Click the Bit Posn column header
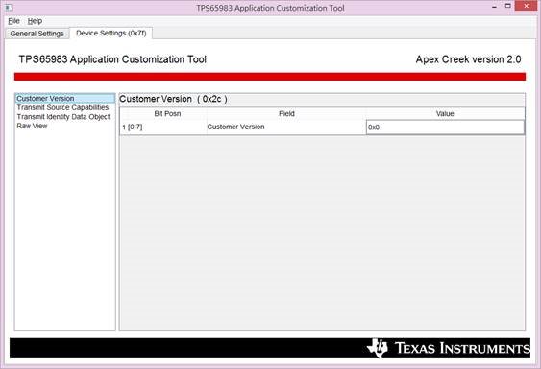The image size is (541, 369). (x=167, y=114)
